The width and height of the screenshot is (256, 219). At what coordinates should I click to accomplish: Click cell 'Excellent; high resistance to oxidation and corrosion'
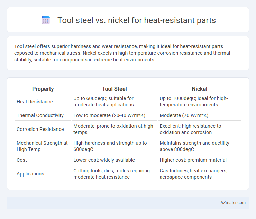pyautogui.click(x=190, y=129)
